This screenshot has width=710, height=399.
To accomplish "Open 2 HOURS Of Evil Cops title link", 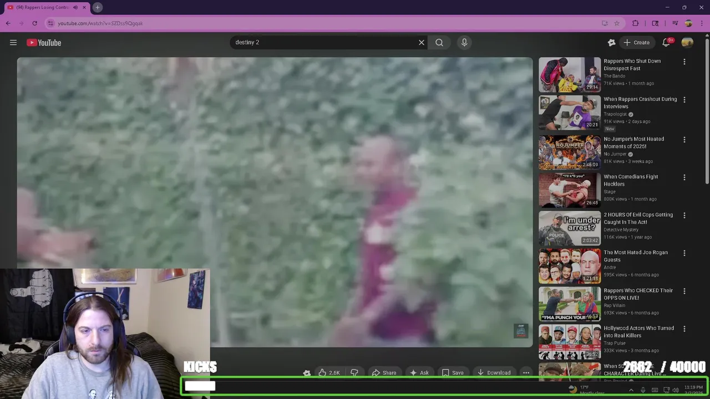I will click(638, 218).
